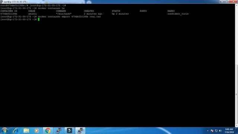Minimize the PuTTY terminal window
Viewport: 238px width, 134px height.
(222, 1)
